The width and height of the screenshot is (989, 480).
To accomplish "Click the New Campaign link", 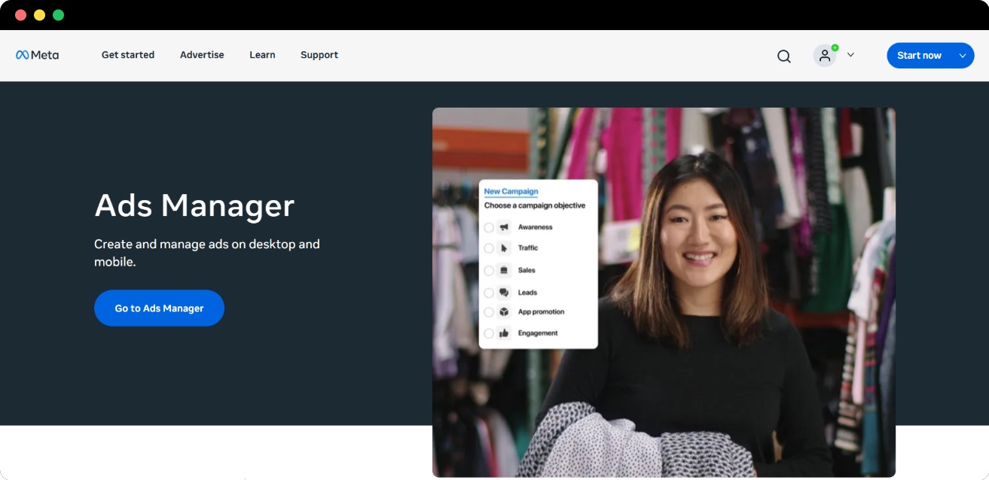I will [x=511, y=192].
